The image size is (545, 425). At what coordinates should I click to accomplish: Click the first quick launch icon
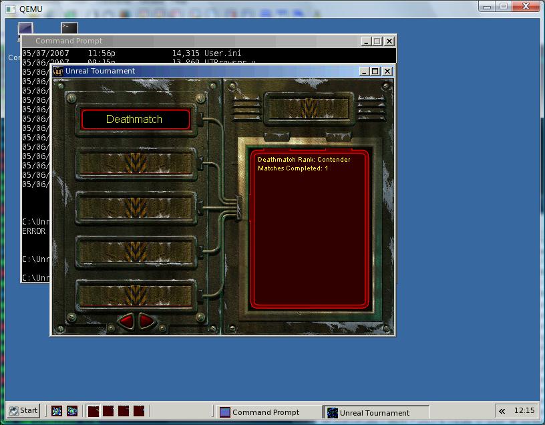57,411
